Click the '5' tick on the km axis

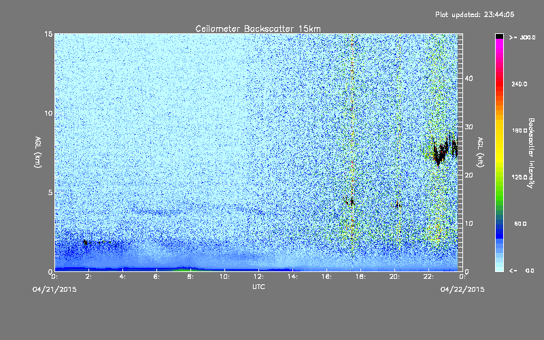click(x=50, y=192)
